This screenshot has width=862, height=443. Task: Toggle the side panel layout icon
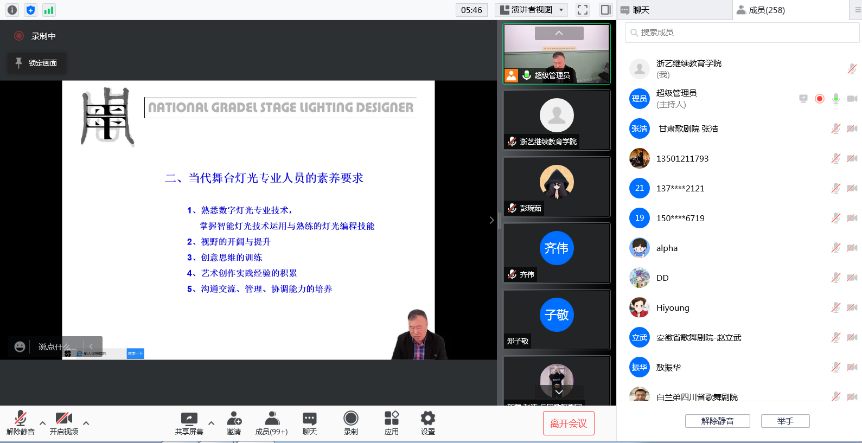pos(605,10)
